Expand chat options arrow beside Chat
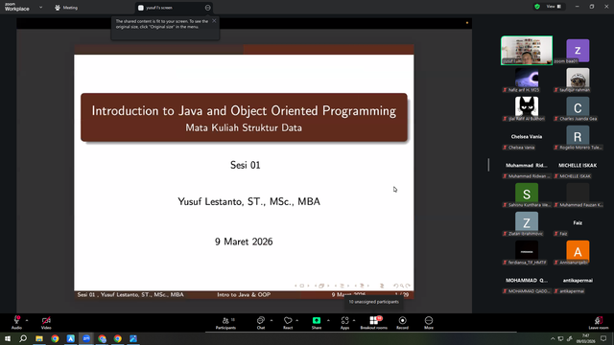 click(x=272, y=320)
